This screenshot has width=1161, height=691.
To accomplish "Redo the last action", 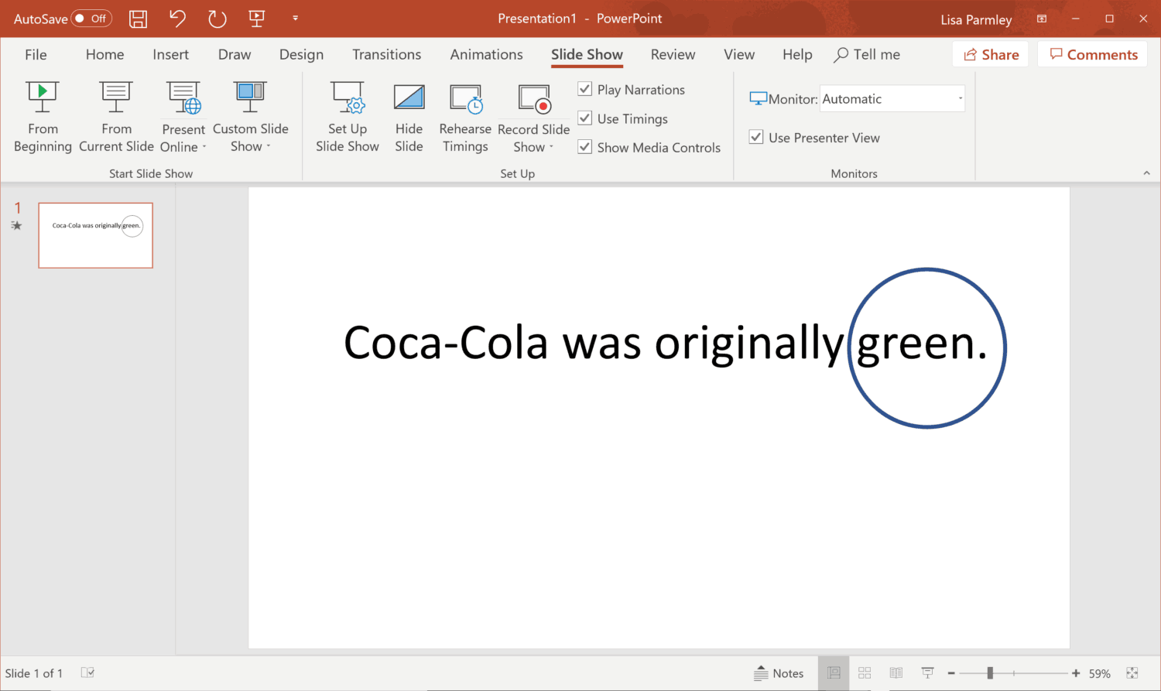I will click(x=217, y=19).
